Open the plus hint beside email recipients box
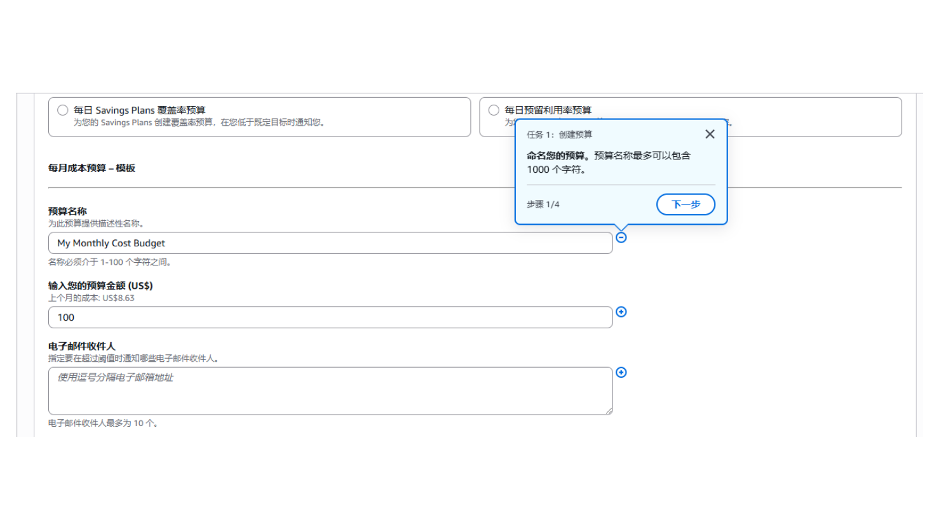The height and width of the screenshot is (527, 939). (621, 373)
